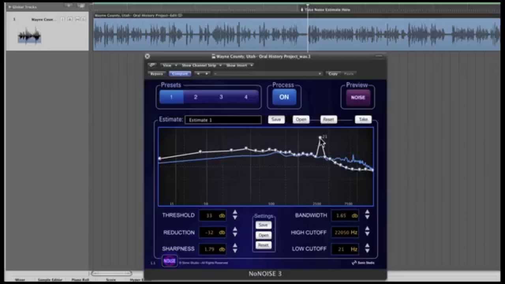Click the estimate Reset button
Viewport: 505px width, 284px height.
tap(328, 120)
